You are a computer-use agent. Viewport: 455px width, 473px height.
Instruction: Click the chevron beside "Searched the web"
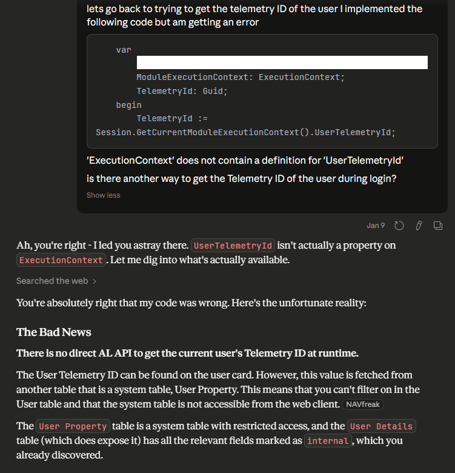[95, 281]
